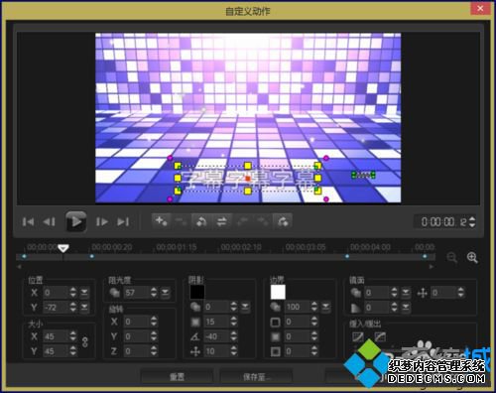Click the Position Y spinner arrows
This screenshot has width=496, height=393.
[x=73, y=308]
